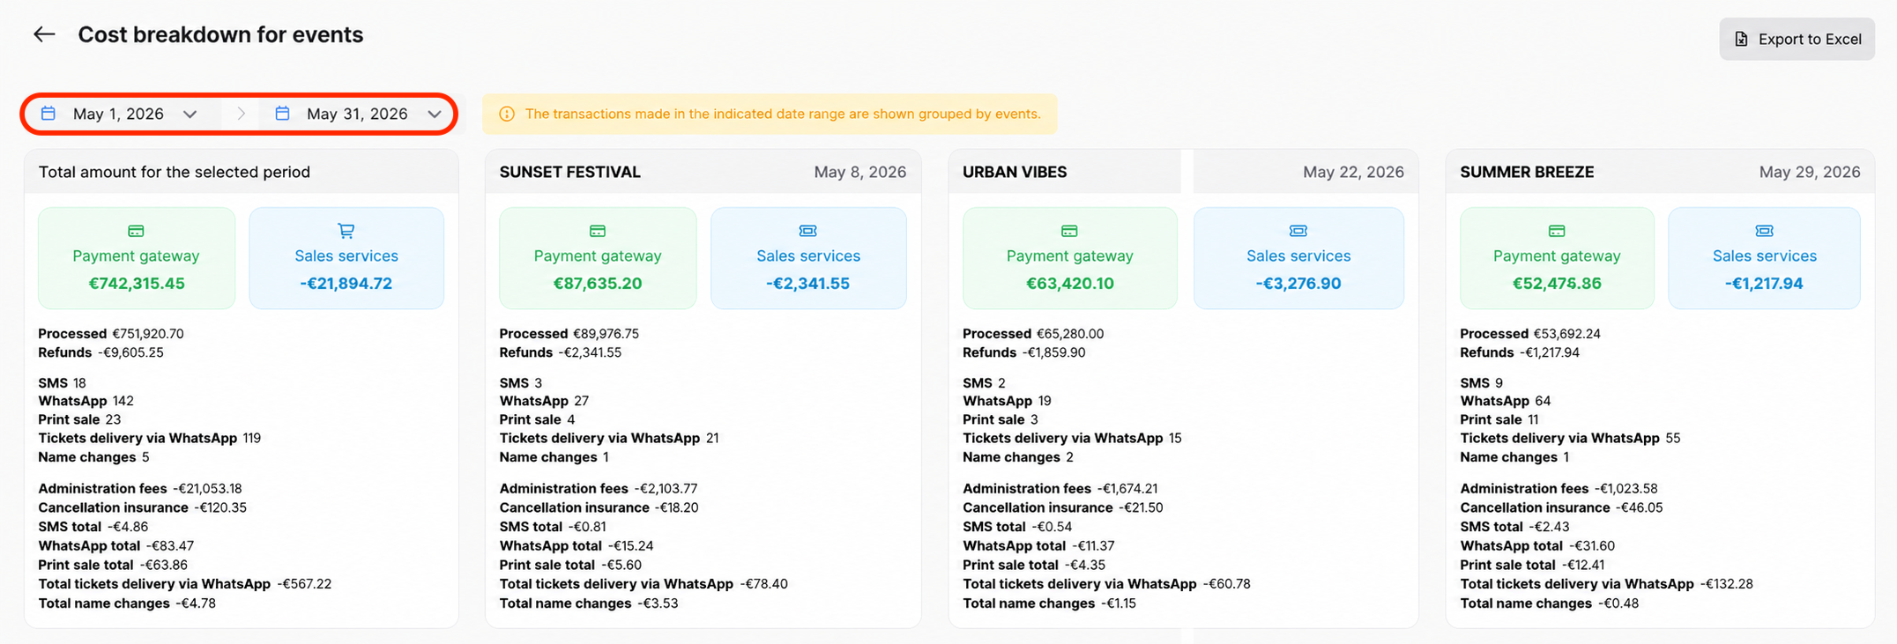Click the card icon in Urban Vibes Payment gateway
The image size is (1897, 644).
1069,231
